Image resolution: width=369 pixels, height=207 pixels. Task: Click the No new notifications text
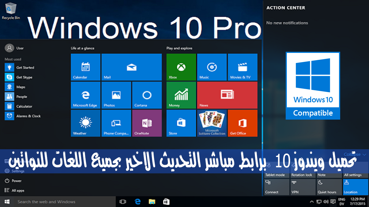(287, 23)
